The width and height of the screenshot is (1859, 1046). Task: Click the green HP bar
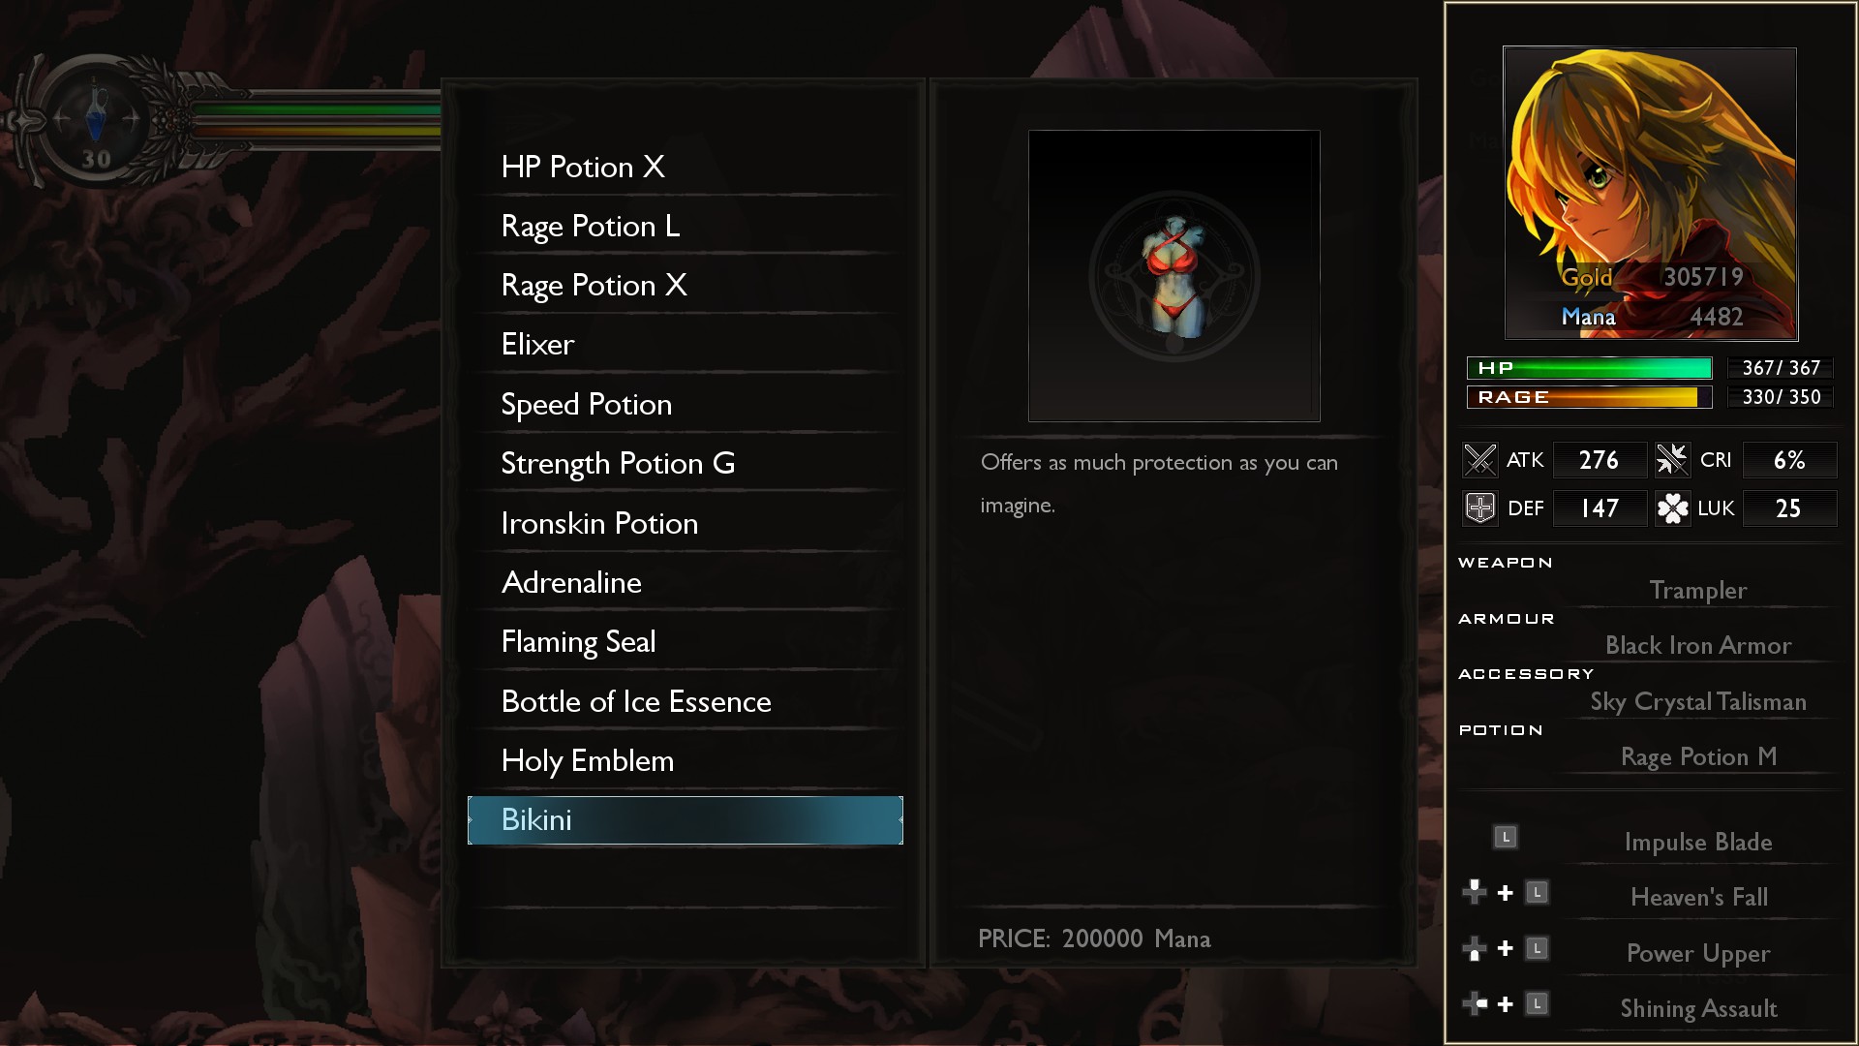click(x=1589, y=368)
